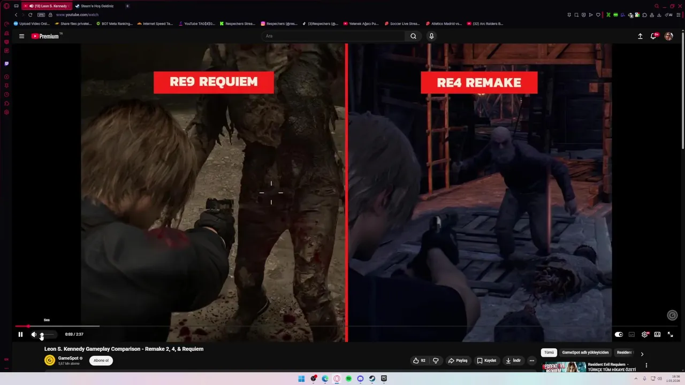The image size is (685, 385).
Task: Switch to the "Steam'e Hoş Geldiniz" tab
Action: point(96,6)
